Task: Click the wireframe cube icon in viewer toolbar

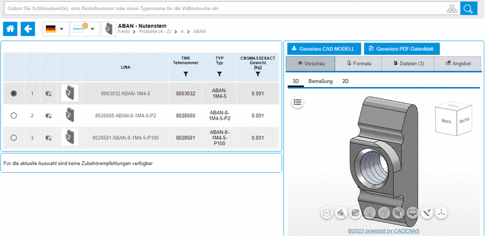Action: coord(384,213)
